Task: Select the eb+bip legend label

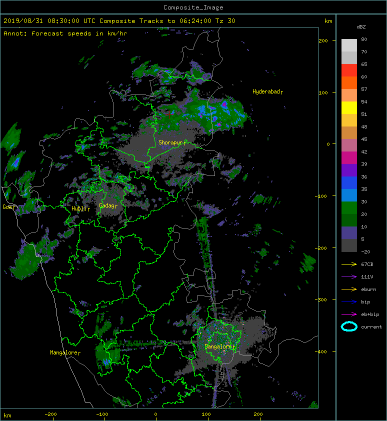Action: [x=370, y=314]
